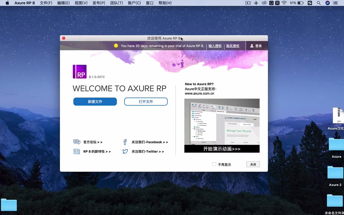Screen dimensions: 344x215
Task: Open the 发布(P) menu
Action: click(99, 3)
